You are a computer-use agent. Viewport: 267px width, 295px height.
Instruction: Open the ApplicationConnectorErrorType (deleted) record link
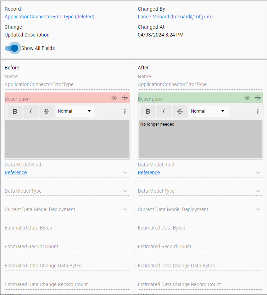click(50, 17)
